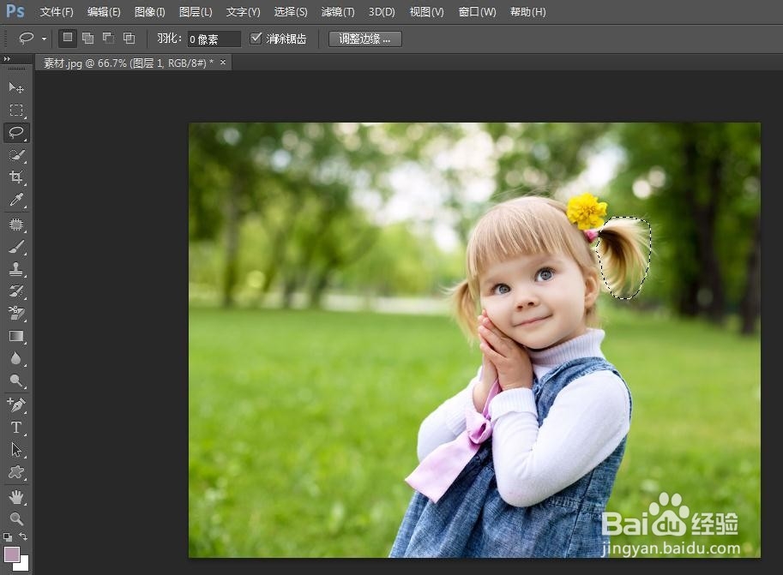This screenshot has height=575, width=783.
Task: Open the 图层(L) menu
Action: tap(196, 11)
